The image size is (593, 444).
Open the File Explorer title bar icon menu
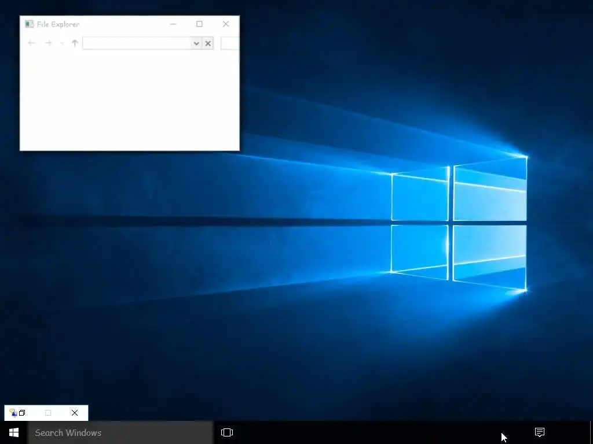tap(29, 24)
